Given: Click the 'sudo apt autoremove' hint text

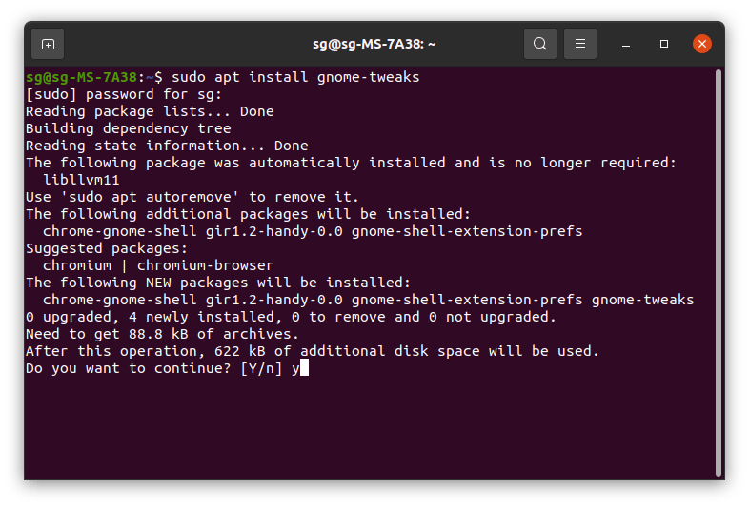Looking at the screenshot, I should pyautogui.click(x=149, y=197).
